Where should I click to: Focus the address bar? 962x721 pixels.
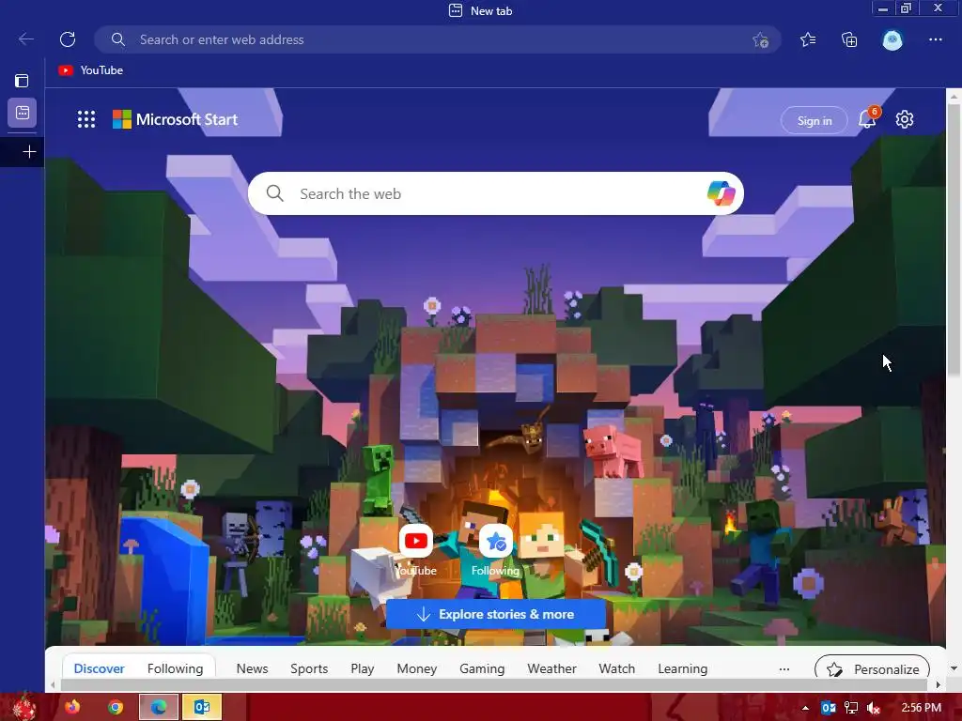coord(438,39)
